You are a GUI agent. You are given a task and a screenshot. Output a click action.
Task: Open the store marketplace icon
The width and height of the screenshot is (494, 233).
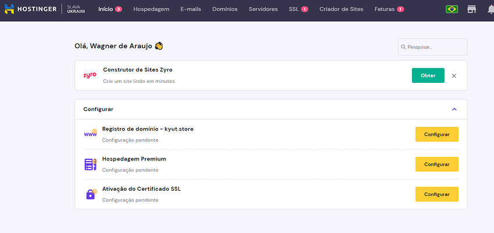[x=471, y=9]
